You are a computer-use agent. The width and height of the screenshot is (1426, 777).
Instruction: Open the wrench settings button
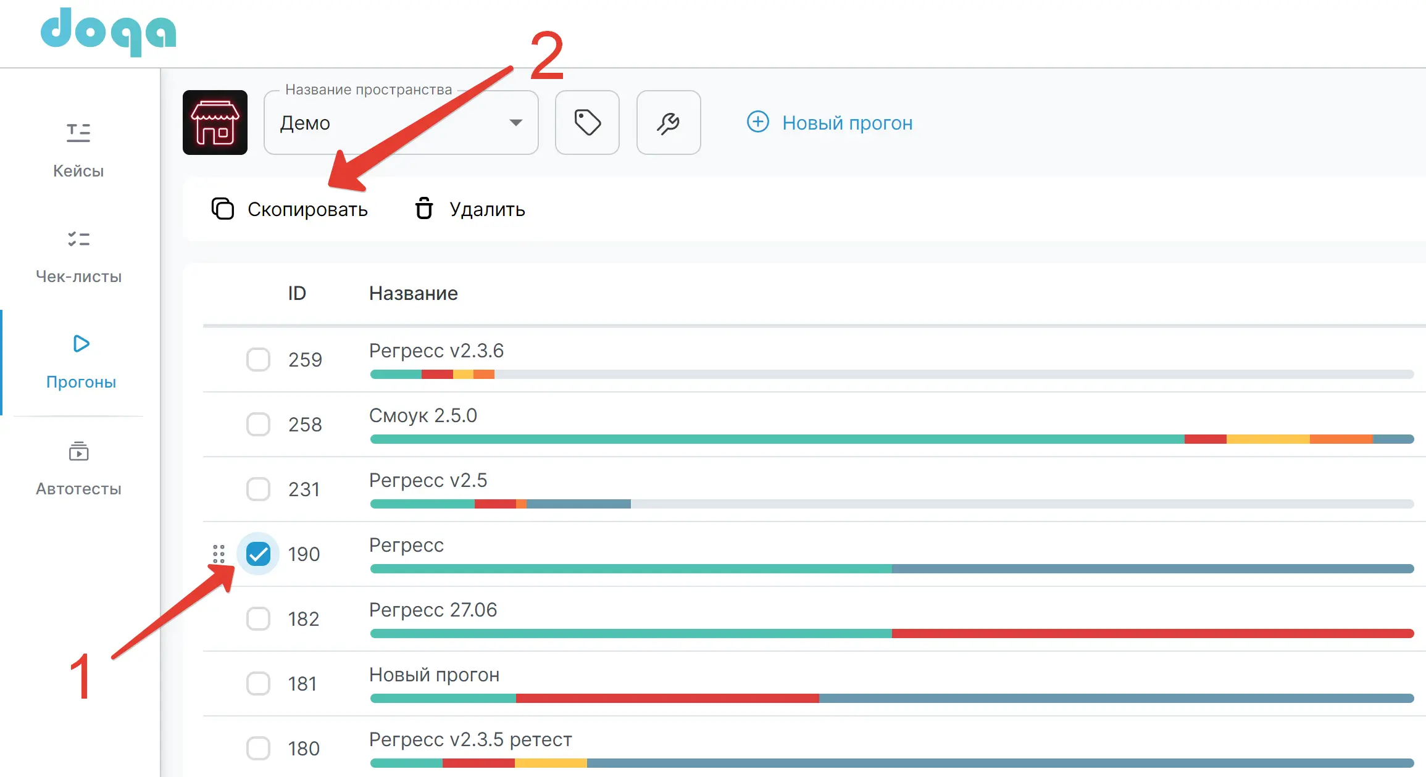coord(669,122)
